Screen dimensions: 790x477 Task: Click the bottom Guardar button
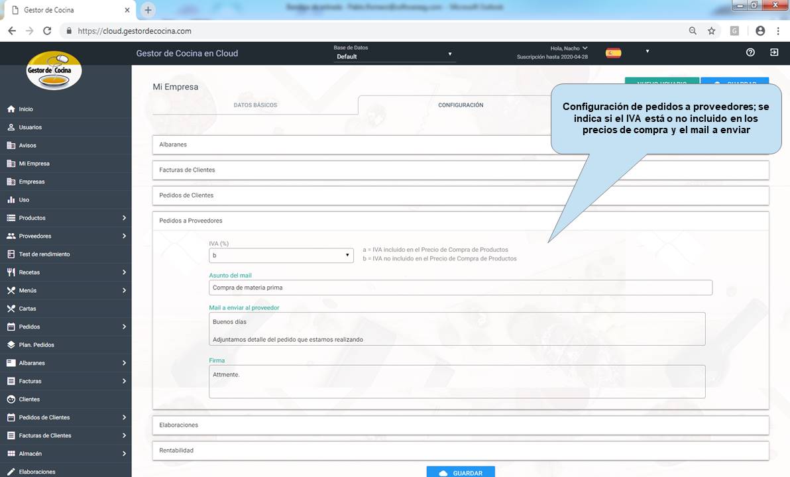pyautogui.click(x=461, y=472)
